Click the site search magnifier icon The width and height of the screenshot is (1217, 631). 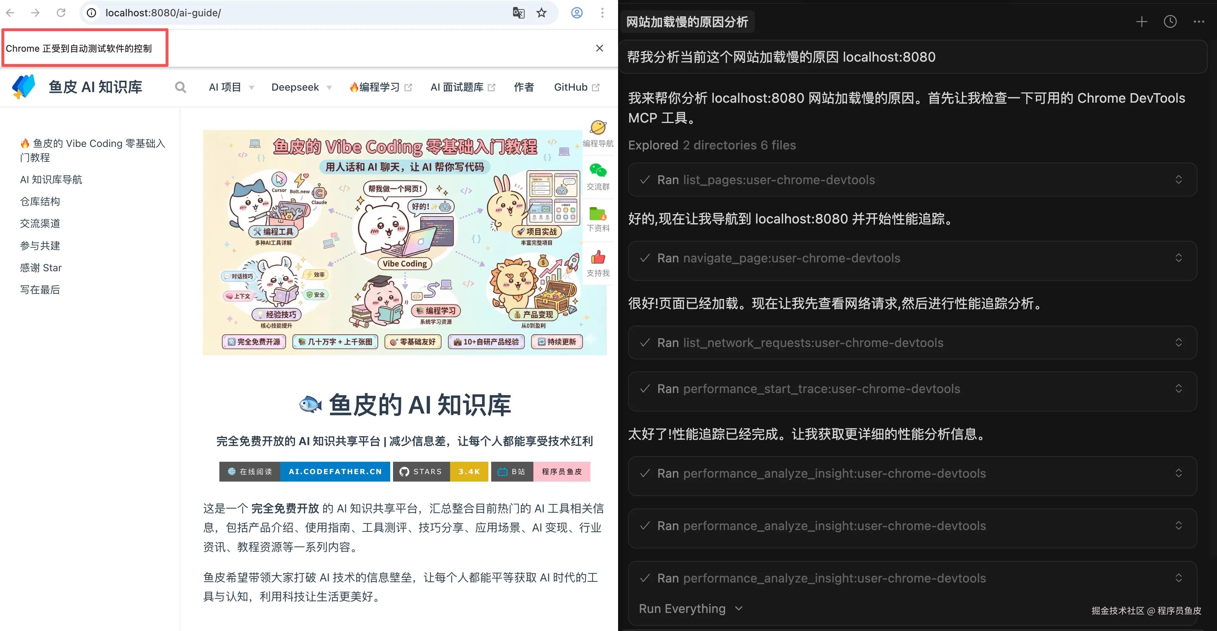(180, 87)
